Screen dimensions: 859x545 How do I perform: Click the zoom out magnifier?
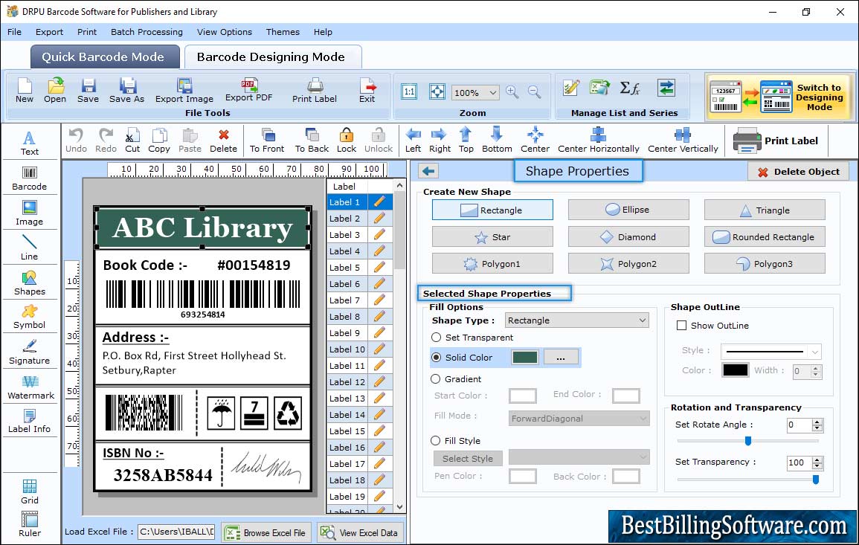pos(534,92)
